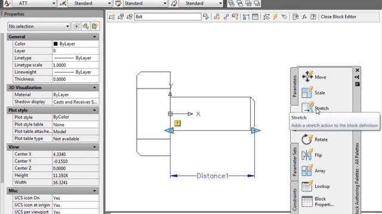Collapse the View section

94,147
